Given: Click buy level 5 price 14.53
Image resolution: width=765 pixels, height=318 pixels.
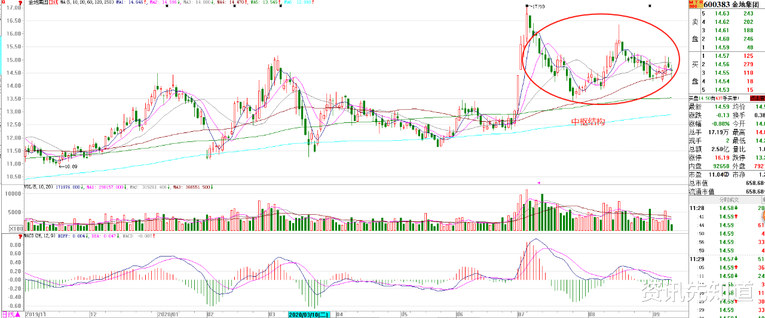Looking at the screenshot, I should tap(721, 89).
